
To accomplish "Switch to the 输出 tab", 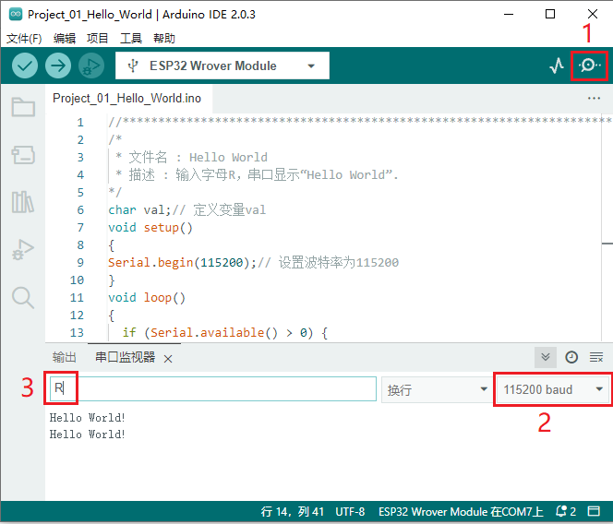I will (x=65, y=358).
